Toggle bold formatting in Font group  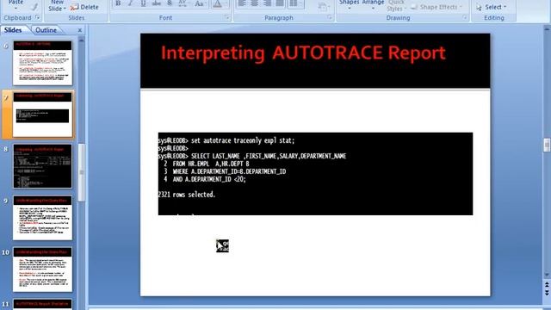(118, 3)
